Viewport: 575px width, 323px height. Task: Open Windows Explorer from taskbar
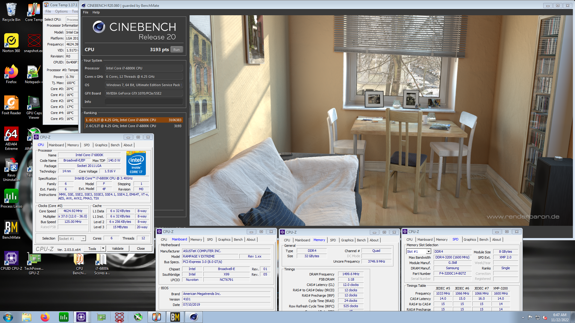pos(27,317)
